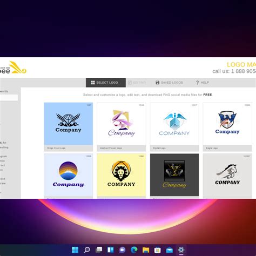Select the Eagle shield logo thumbnail
Image resolution: width=256 pixels, height=256 pixels.
pos(227,124)
